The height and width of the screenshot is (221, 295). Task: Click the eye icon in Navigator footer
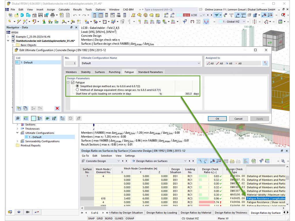click(19, 212)
